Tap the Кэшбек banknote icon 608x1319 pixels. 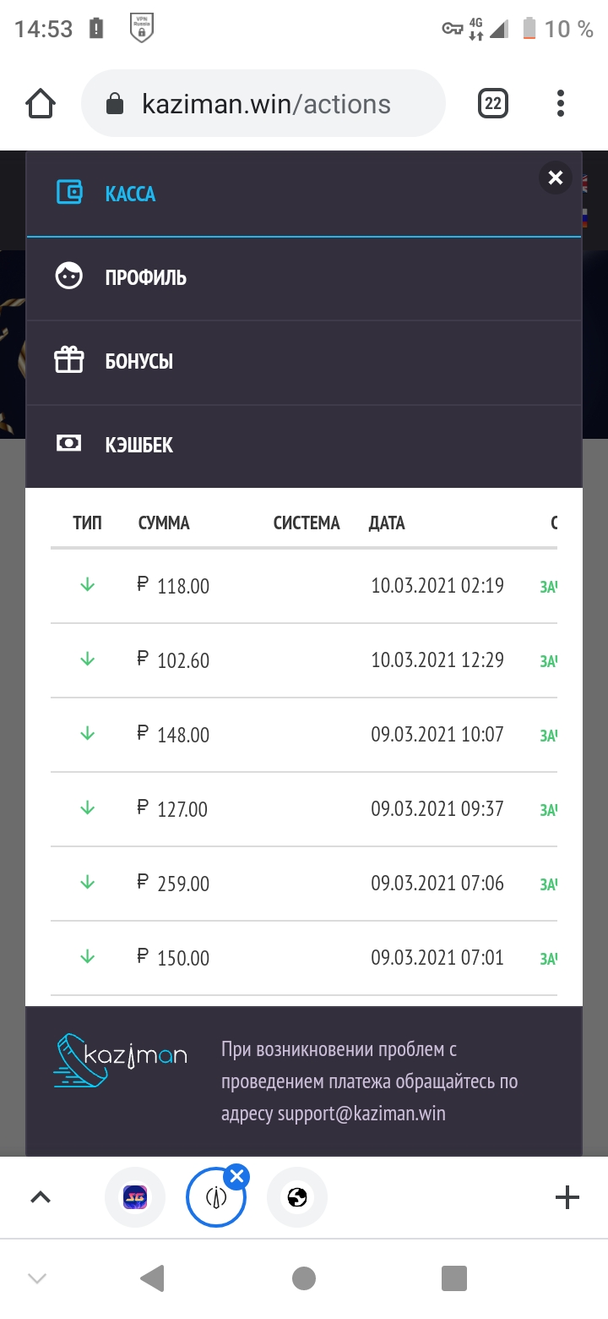(68, 444)
